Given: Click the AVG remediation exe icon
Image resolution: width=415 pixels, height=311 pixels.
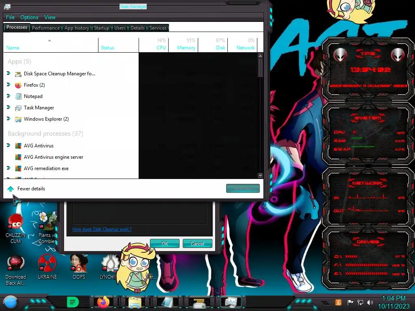Looking at the screenshot, I should [18, 168].
